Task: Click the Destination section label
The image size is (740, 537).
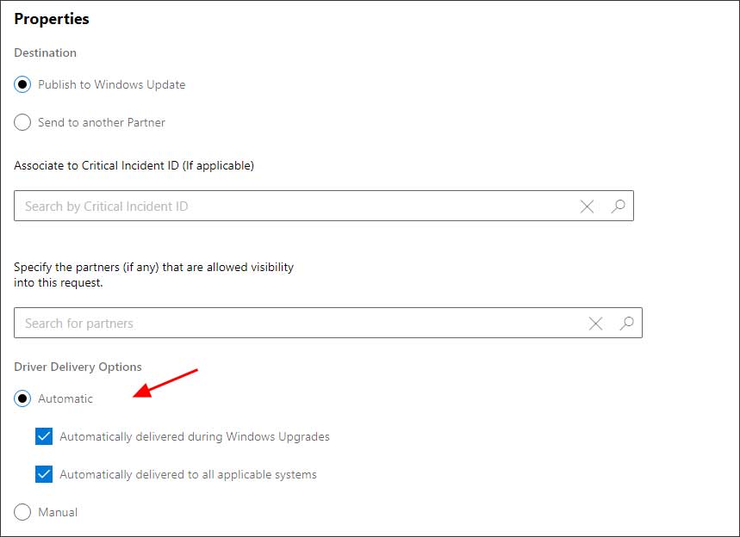Action: point(45,53)
